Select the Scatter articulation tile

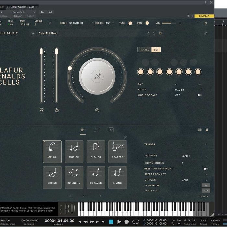coord(117,151)
